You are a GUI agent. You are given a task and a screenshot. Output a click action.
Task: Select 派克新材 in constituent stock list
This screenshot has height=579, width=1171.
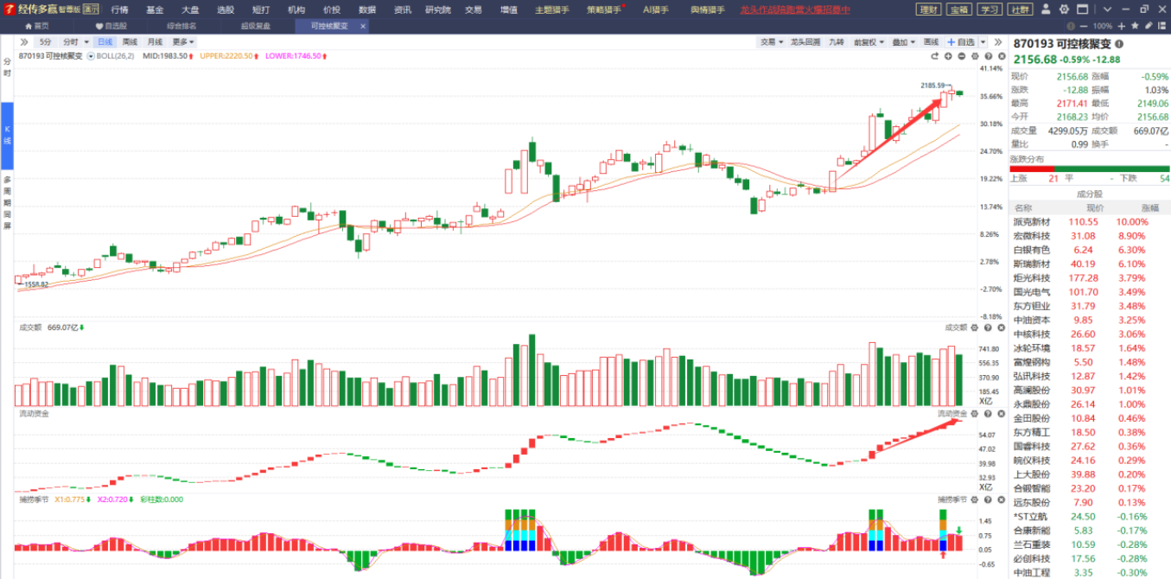1032,222
